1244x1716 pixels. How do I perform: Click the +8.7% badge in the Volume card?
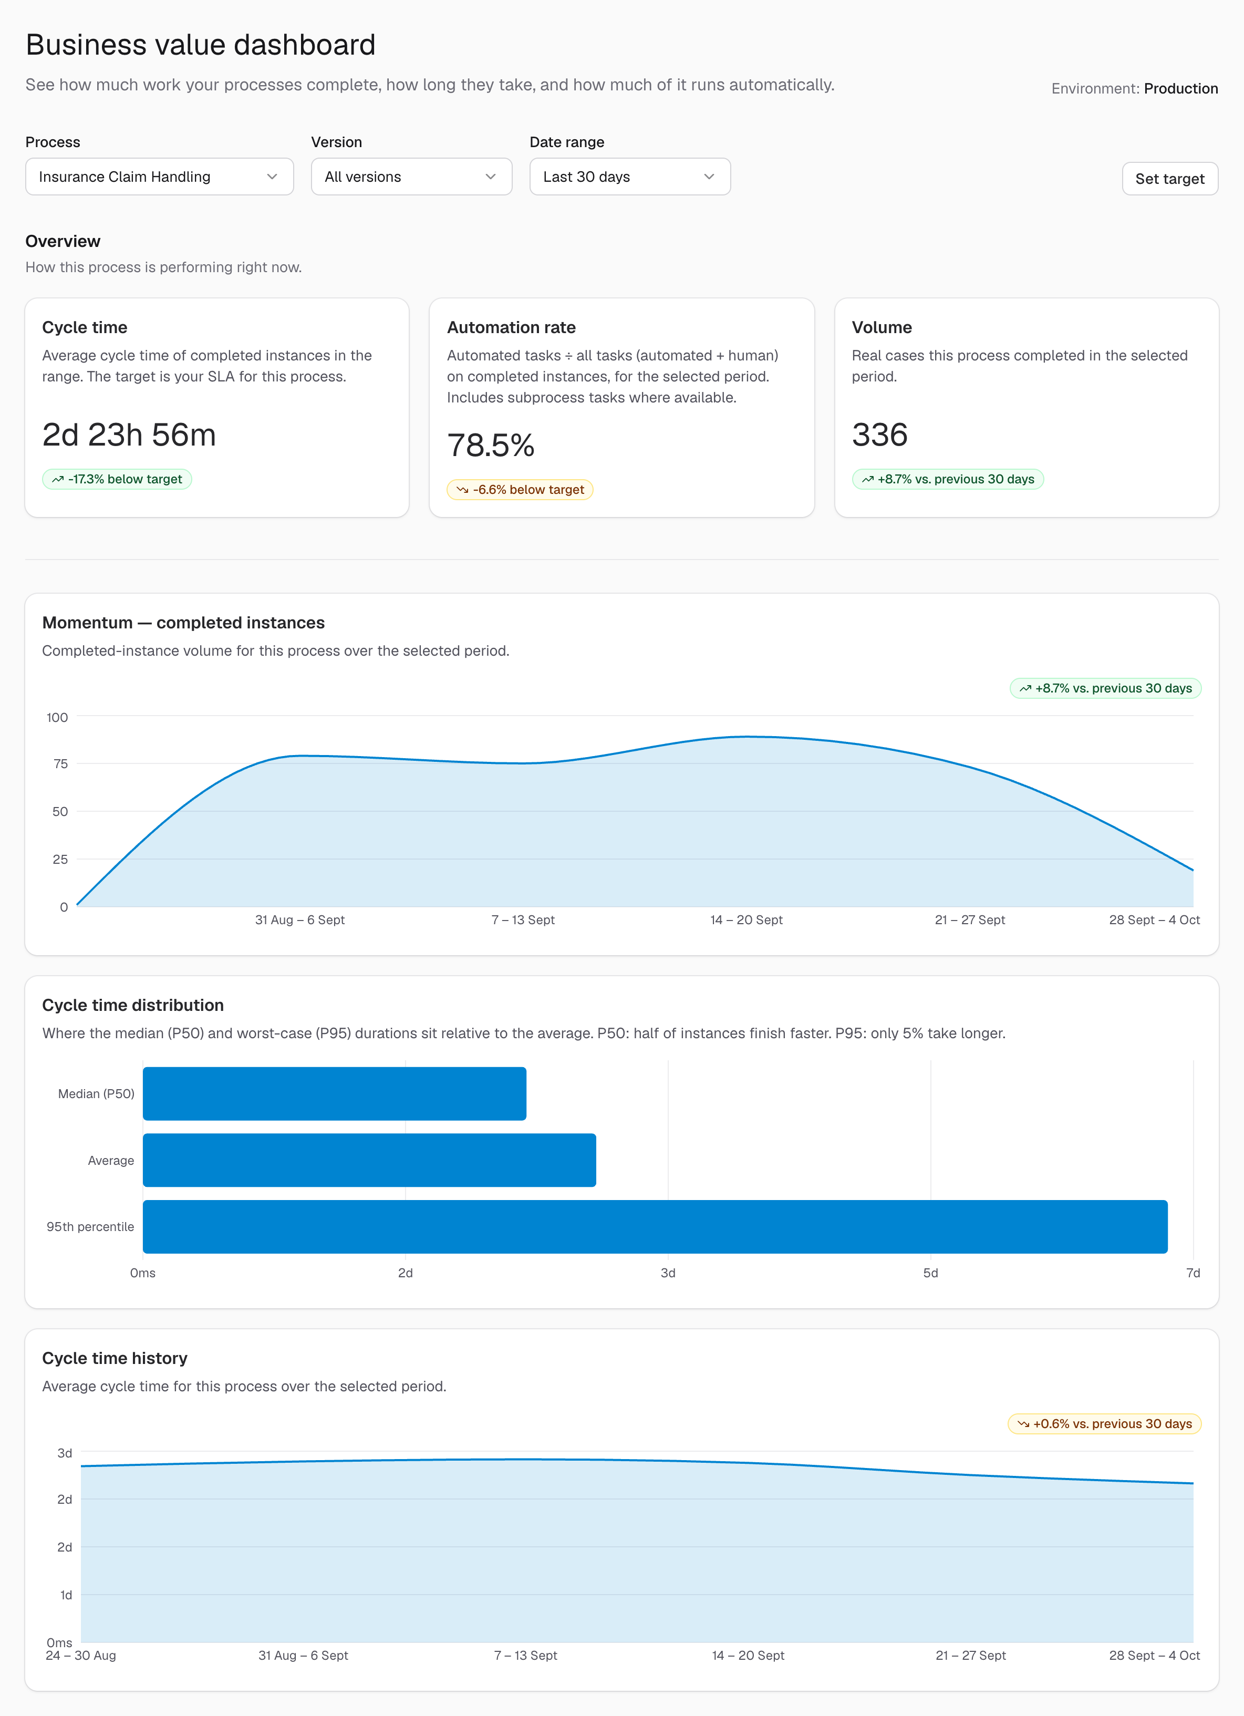947,479
